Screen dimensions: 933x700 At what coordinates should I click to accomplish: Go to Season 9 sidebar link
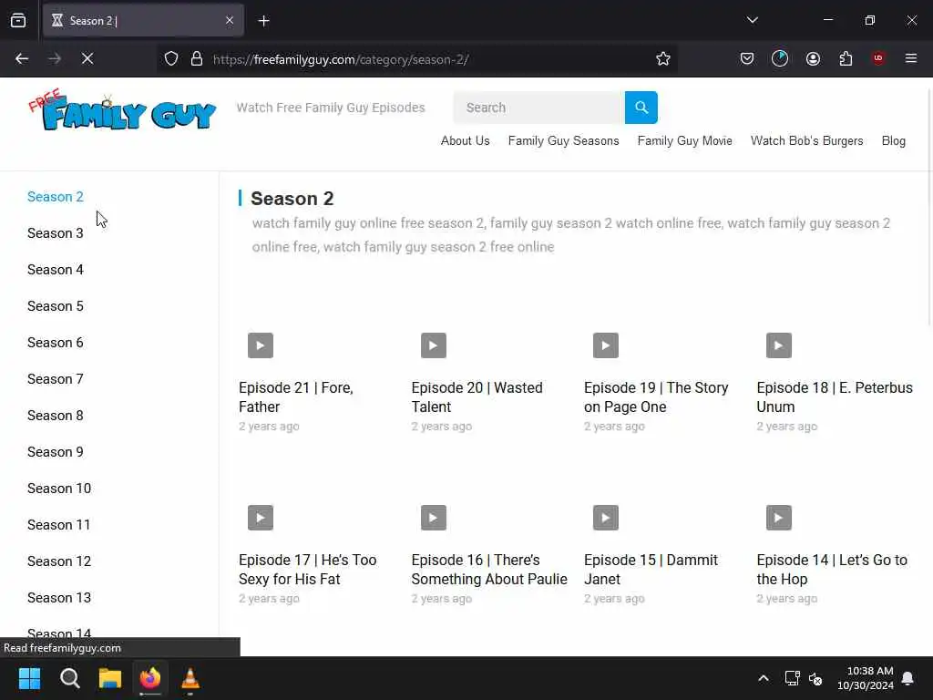coord(56,452)
